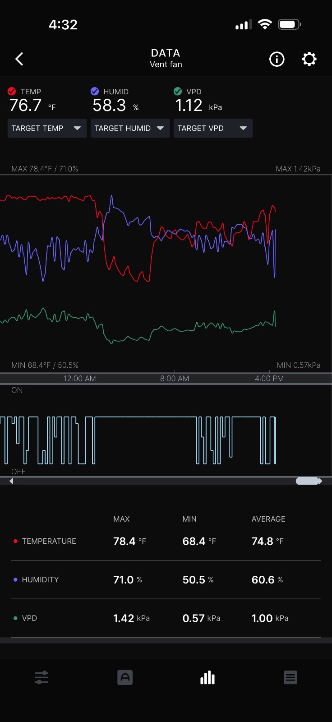Click the 12:00 AM time label
The image size is (332, 722).
pos(80,379)
